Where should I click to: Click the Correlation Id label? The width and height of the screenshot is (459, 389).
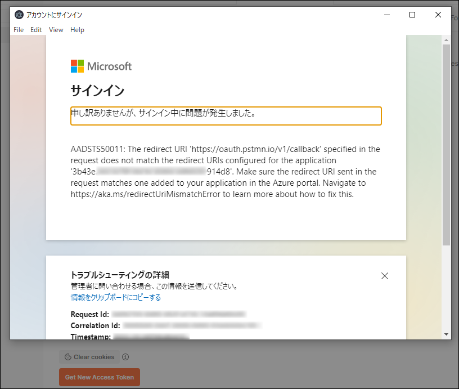coord(96,326)
